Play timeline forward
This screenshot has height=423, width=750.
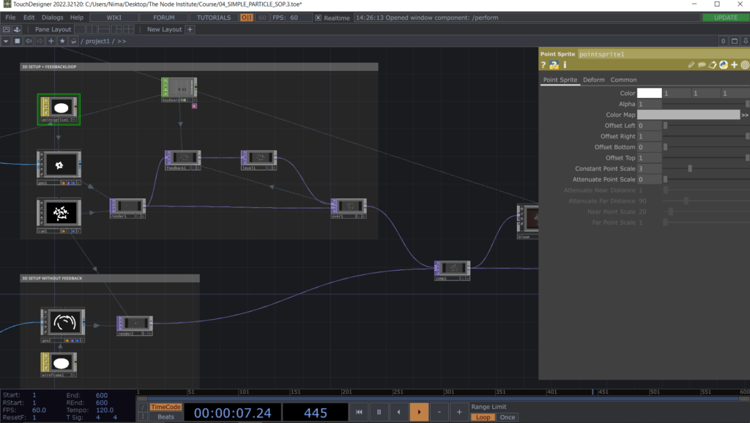[419, 412]
